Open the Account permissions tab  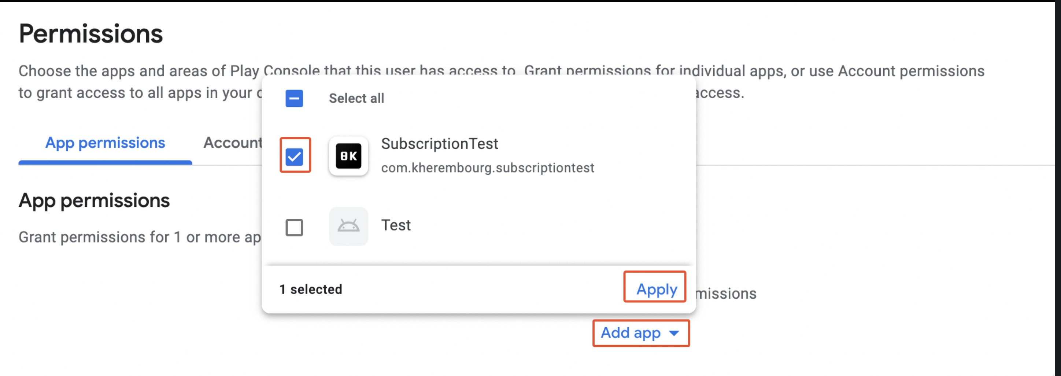click(x=233, y=143)
